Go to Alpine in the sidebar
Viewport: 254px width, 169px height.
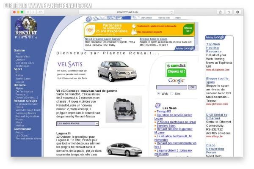[x=19, y=88]
